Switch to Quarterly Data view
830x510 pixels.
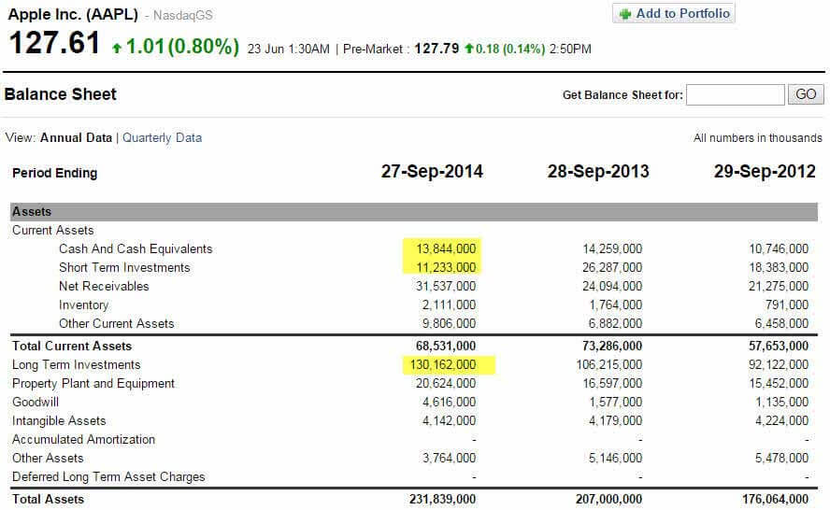point(162,137)
